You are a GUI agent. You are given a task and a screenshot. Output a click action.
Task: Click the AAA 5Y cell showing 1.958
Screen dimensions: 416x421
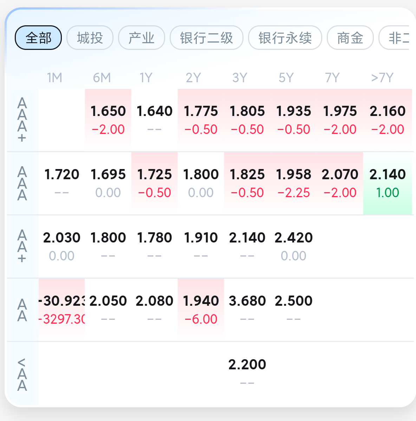[293, 183]
